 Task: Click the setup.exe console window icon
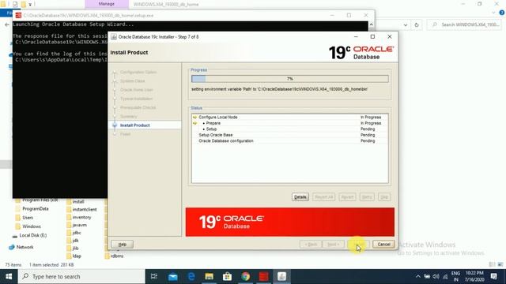18,16
